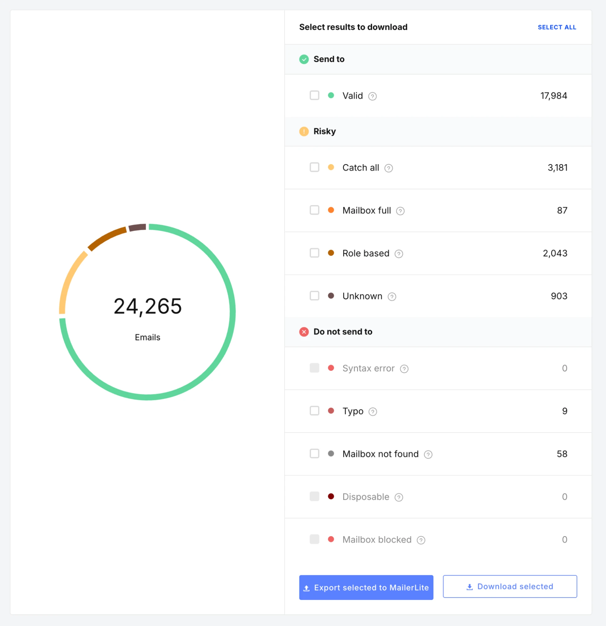
Task: Click the question icon beside Mailbox not found
Action: (x=428, y=454)
